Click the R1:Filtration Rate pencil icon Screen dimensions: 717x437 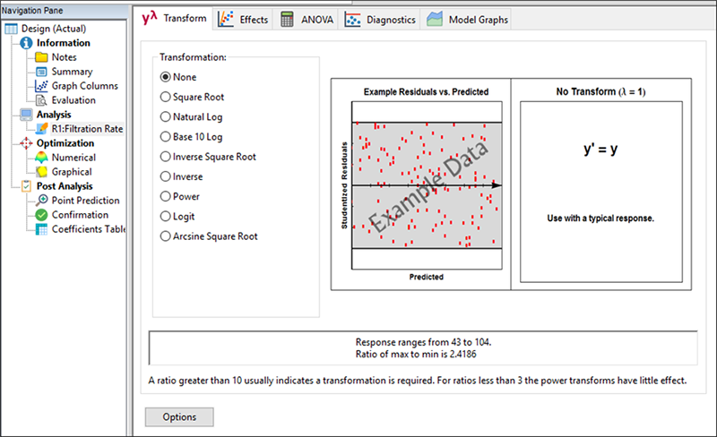click(41, 129)
